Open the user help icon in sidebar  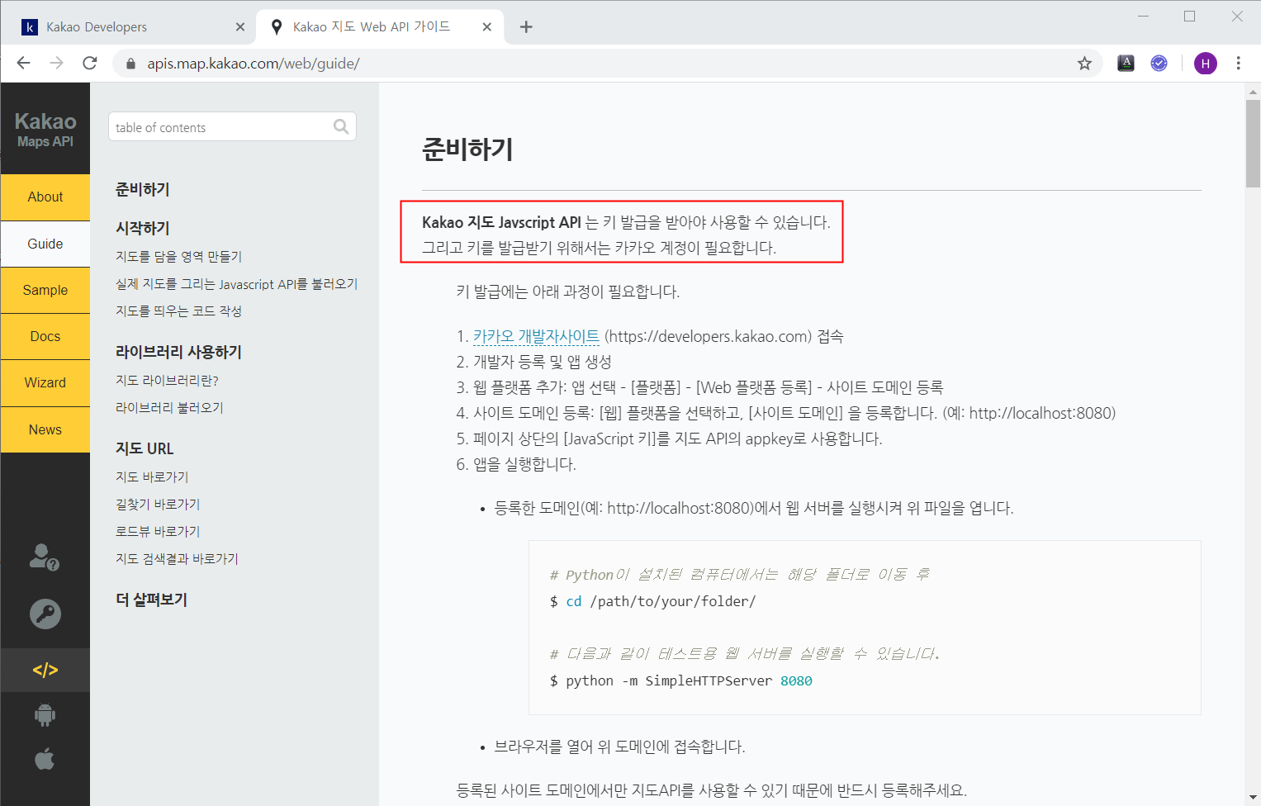click(x=45, y=557)
